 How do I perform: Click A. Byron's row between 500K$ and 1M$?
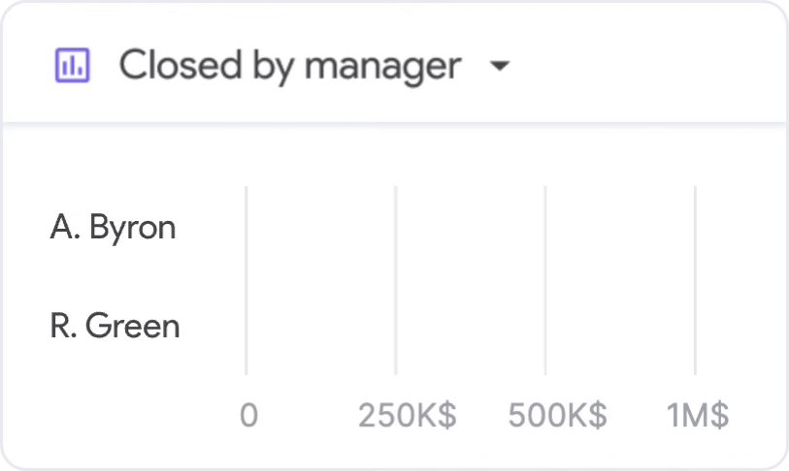coord(620,227)
